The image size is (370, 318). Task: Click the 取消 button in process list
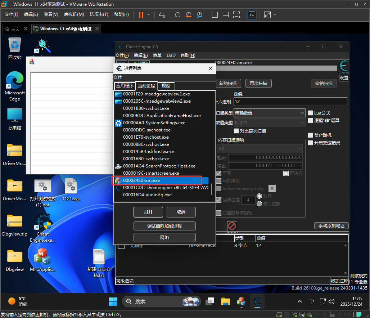[x=181, y=212]
